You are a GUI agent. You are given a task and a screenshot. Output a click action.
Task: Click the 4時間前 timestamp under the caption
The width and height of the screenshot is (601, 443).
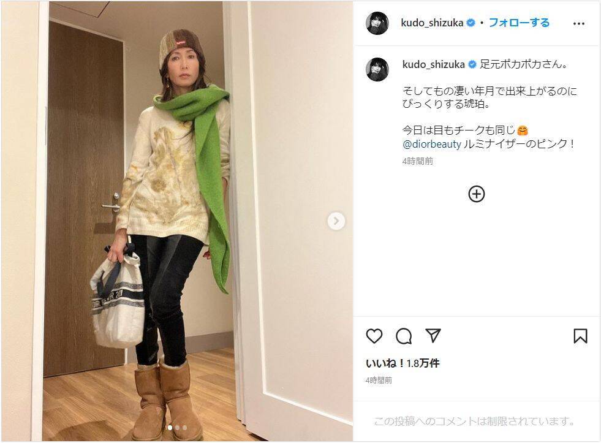(x=417, y=161)
